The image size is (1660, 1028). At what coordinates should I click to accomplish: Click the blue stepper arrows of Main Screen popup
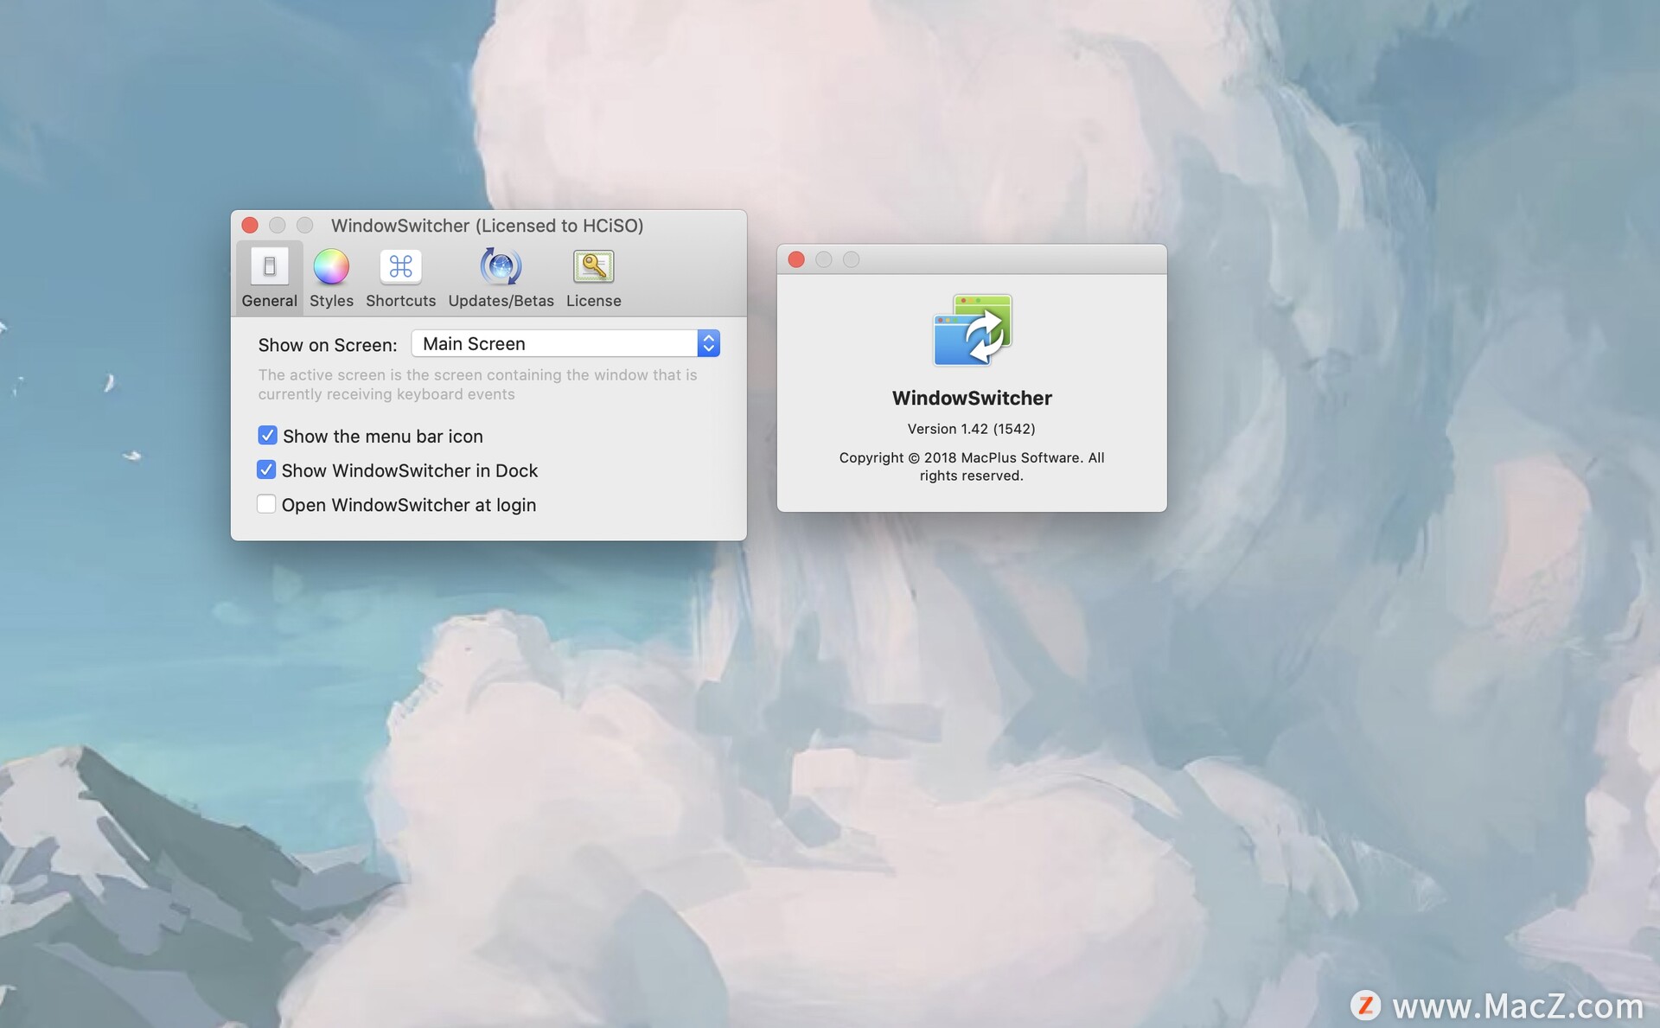[709, 343]
